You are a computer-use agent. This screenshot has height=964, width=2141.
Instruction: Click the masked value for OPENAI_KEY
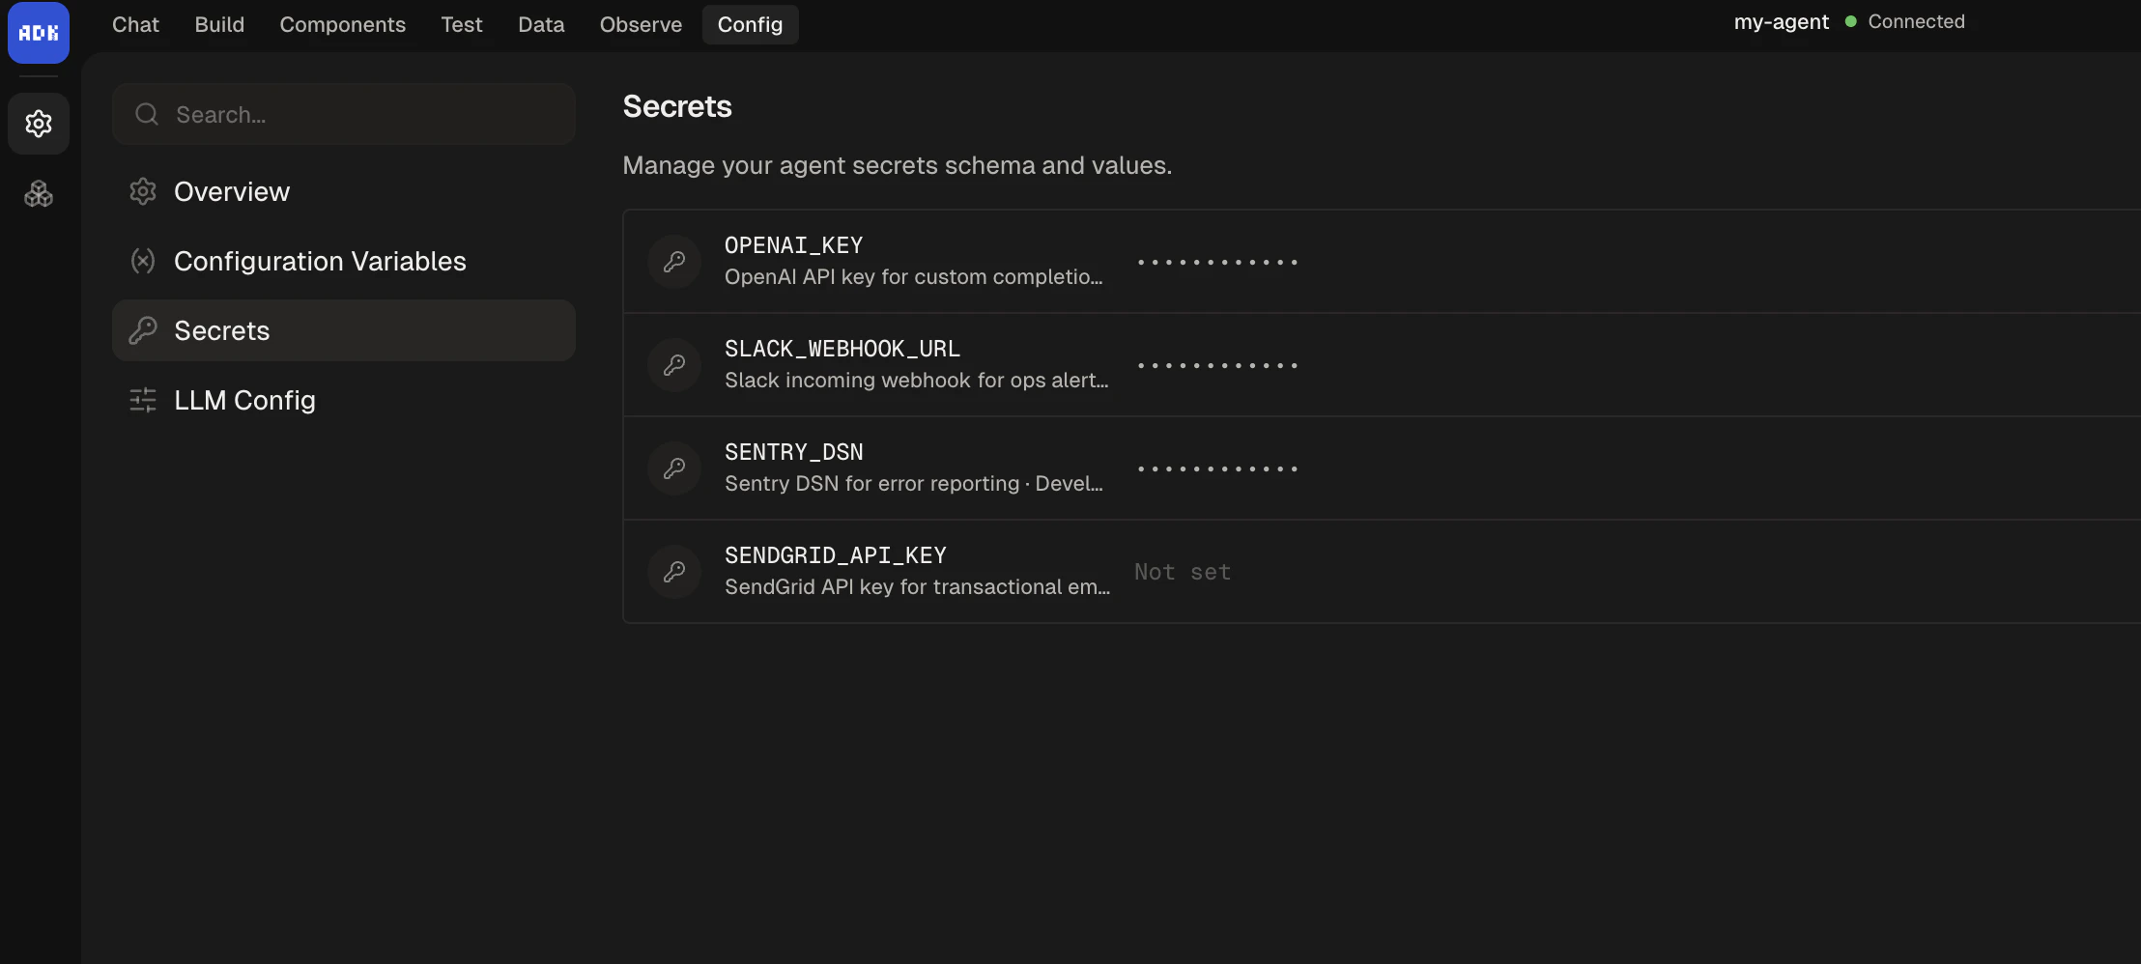tap(1217, 261)
